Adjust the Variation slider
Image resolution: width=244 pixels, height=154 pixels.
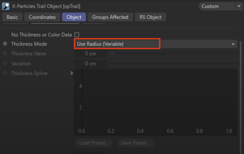point(173,63)
